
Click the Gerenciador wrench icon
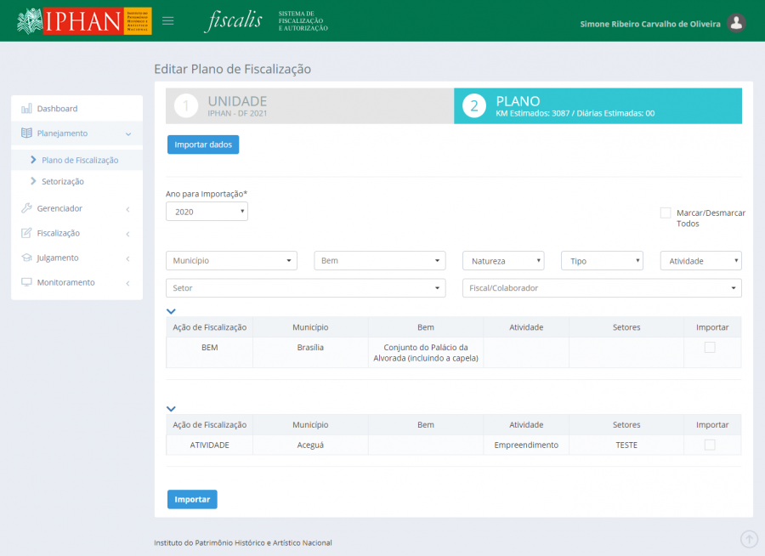point(26,208)
